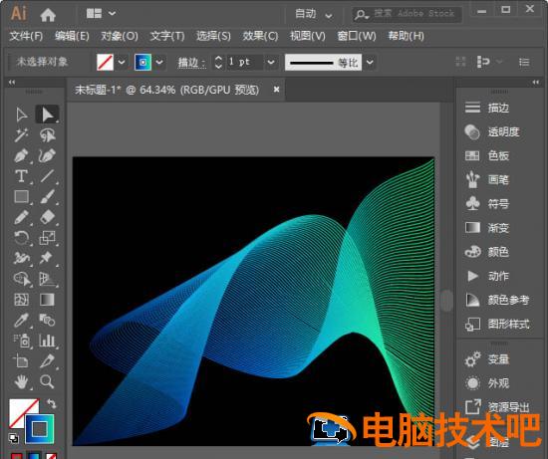Close the 未标题-1 document tab
This screenshot has height=459, width=548.
[276, 90]
